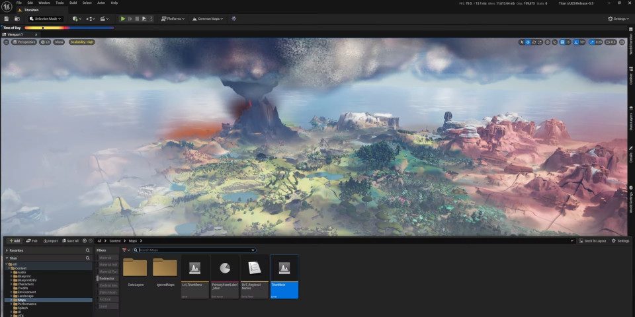635x317 pixels.
Task: Open the Perspective view mode button
Action: coord(24,42)
